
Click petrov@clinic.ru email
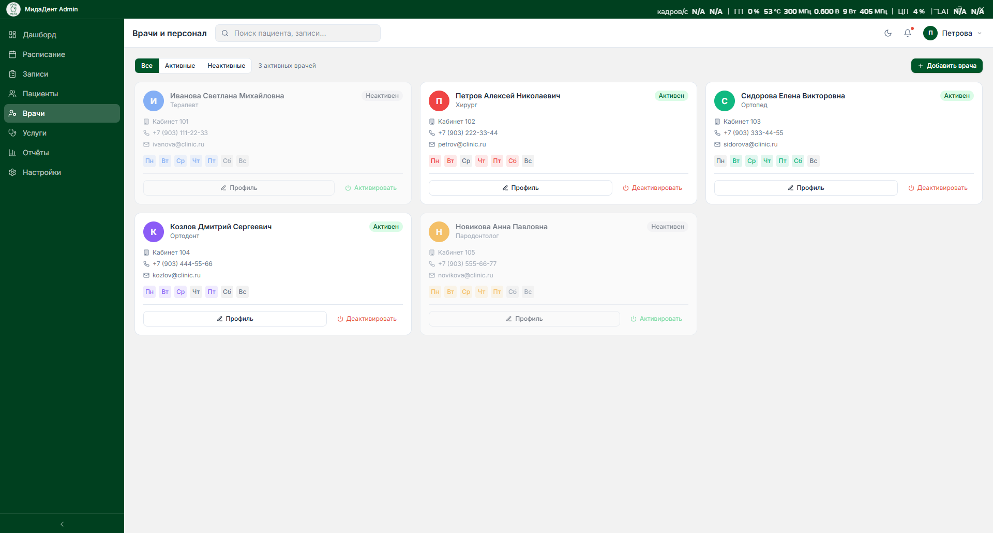click(462, 144)
